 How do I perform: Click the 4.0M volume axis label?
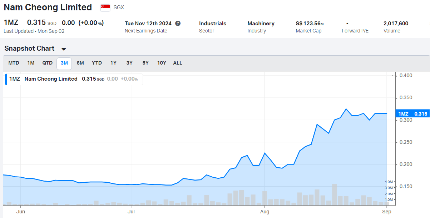pyautogui.click(x=389, y=182)
